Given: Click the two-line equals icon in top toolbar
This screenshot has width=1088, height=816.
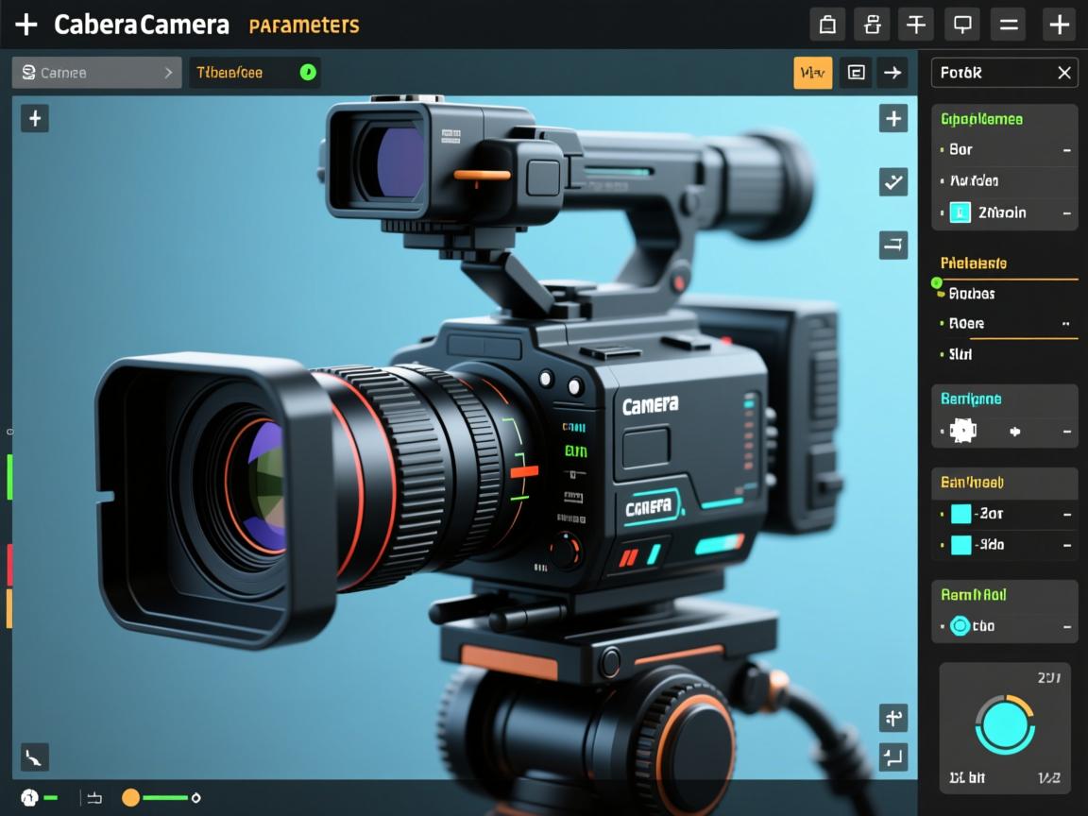Looking at the screenshot, I should click(x=1009, y=25).
